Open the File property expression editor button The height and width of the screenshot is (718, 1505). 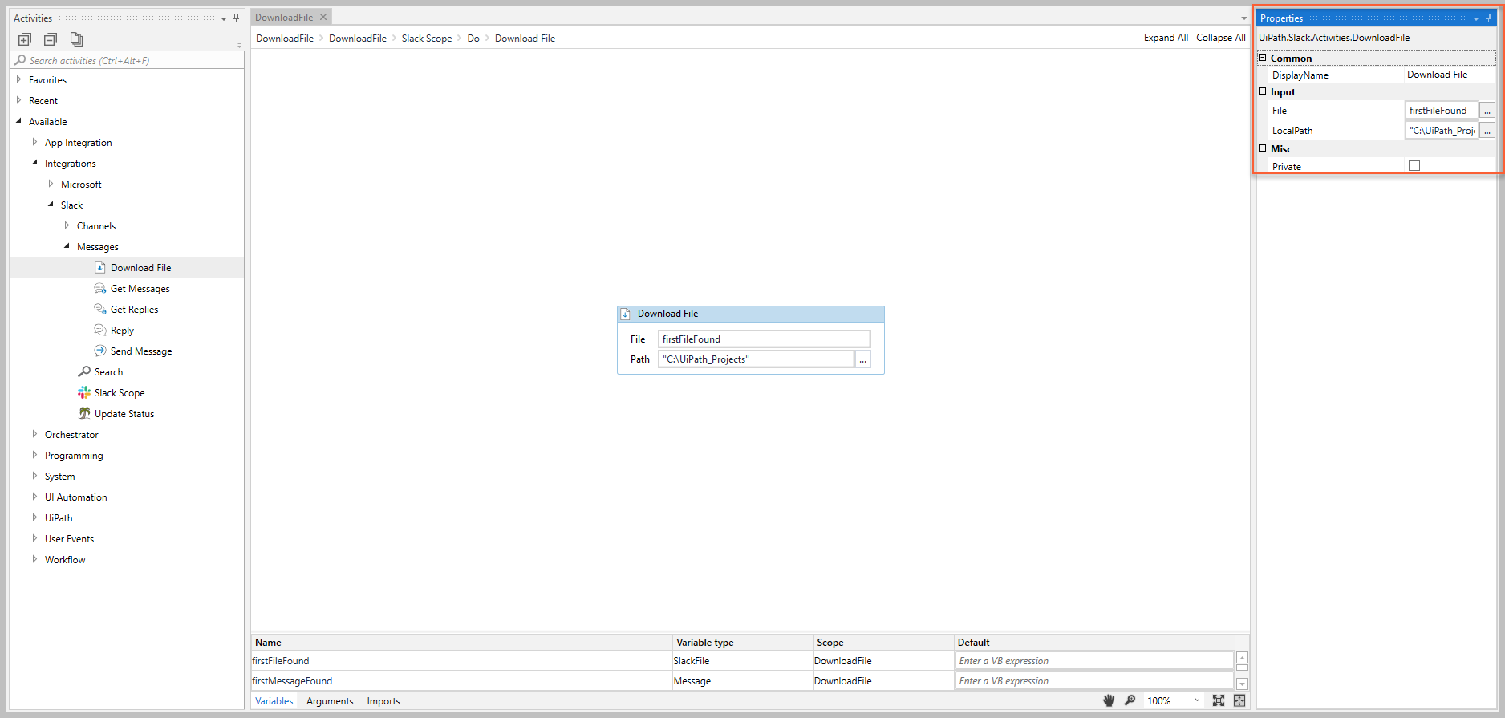pyautogui.click(x=1487, y=111)
